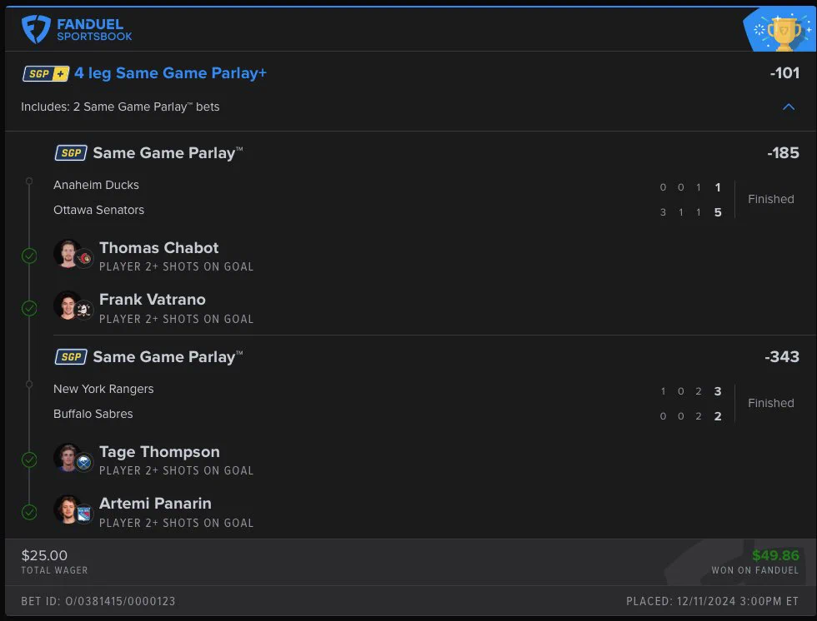Collapse the parlay details chevron

coord(789,107)
